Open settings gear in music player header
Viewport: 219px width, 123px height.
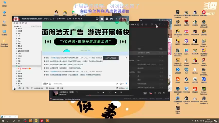coord(142,25)
